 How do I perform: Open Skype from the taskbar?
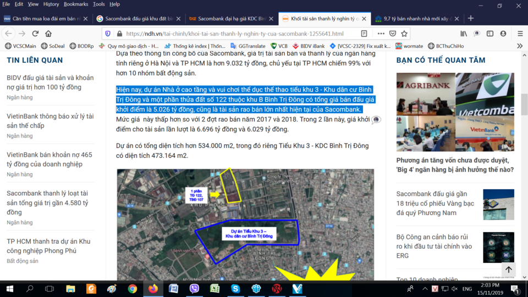[x=235, y=289]
